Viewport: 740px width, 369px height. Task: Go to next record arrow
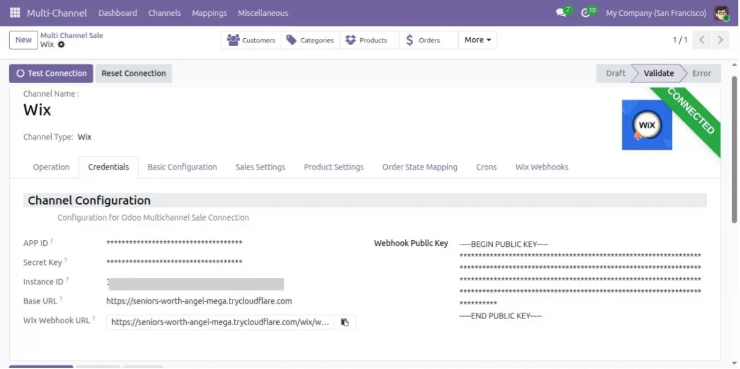(x=720, y=40)
